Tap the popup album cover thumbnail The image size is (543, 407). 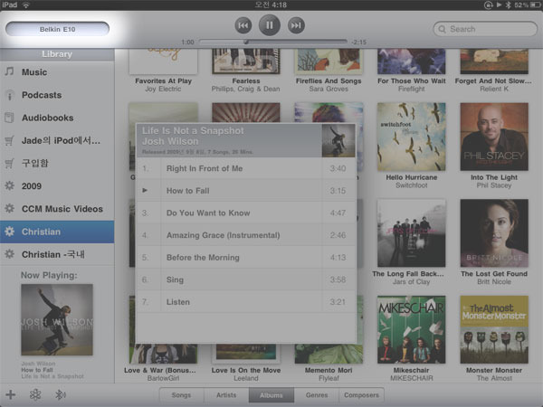[x=338, y=141]
